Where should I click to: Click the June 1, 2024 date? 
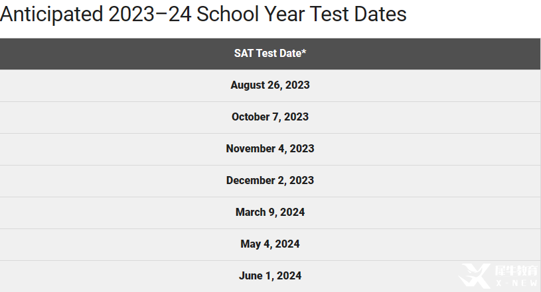[x=270, y=276]
